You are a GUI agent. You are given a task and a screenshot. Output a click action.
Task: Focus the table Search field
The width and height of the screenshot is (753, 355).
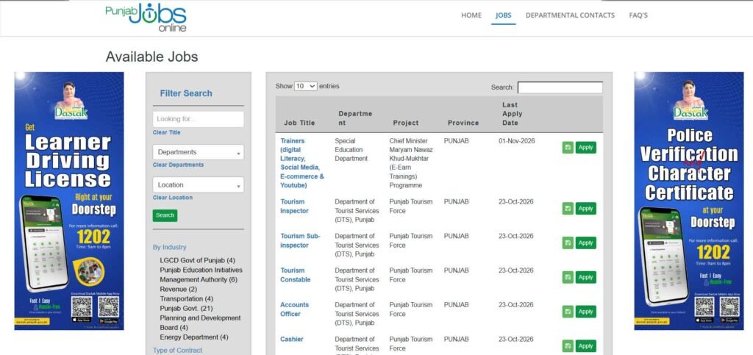[560, 87]
